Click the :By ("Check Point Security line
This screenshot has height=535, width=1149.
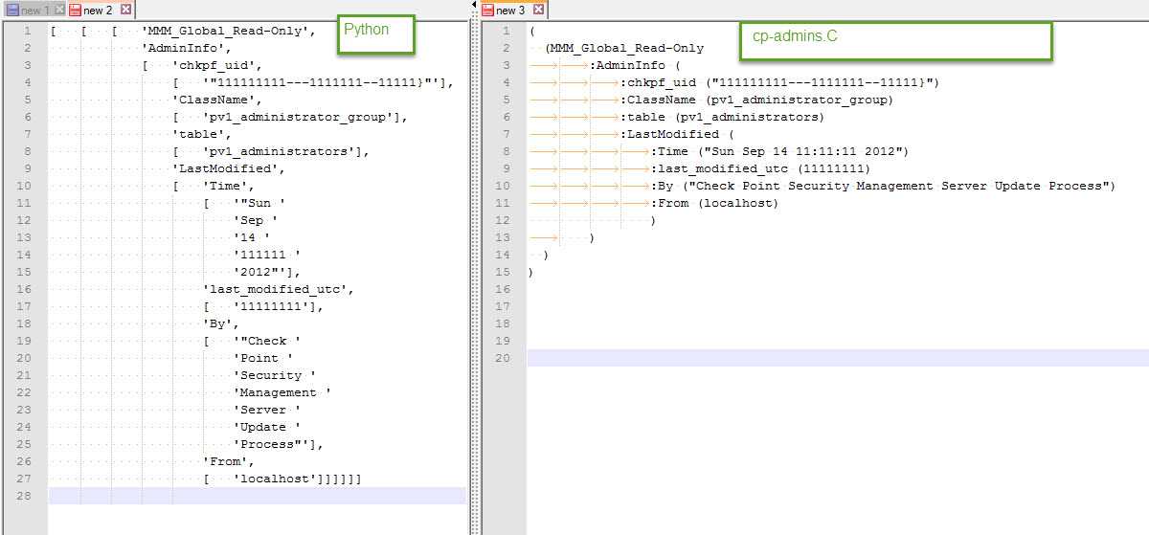[x=884, y=186]
